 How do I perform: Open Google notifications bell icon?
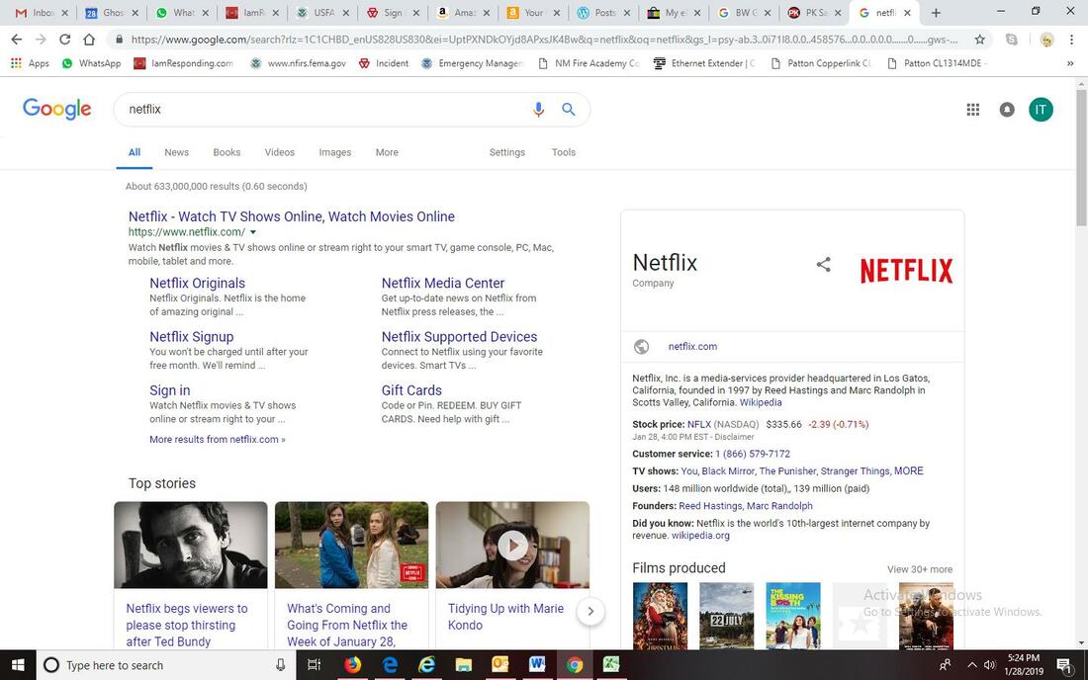coord(1007,110)
